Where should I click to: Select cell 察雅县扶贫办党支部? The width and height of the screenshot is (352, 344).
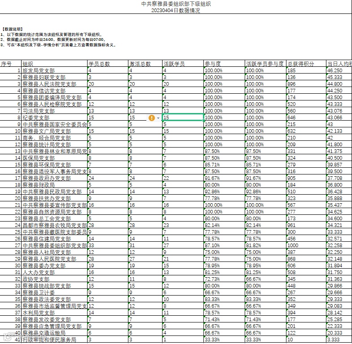pyautogui.click(x=54, y=198)
